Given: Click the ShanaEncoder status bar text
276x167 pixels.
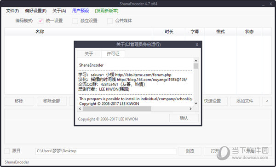Looking at the screenshot, I should pyautogui.click(x=17, y=162).
